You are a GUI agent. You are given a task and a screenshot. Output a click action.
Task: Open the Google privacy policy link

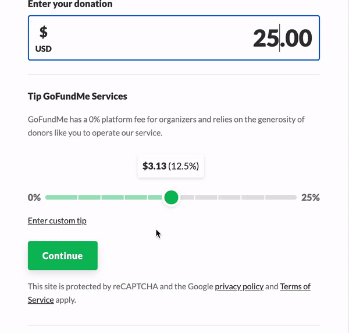239,286
